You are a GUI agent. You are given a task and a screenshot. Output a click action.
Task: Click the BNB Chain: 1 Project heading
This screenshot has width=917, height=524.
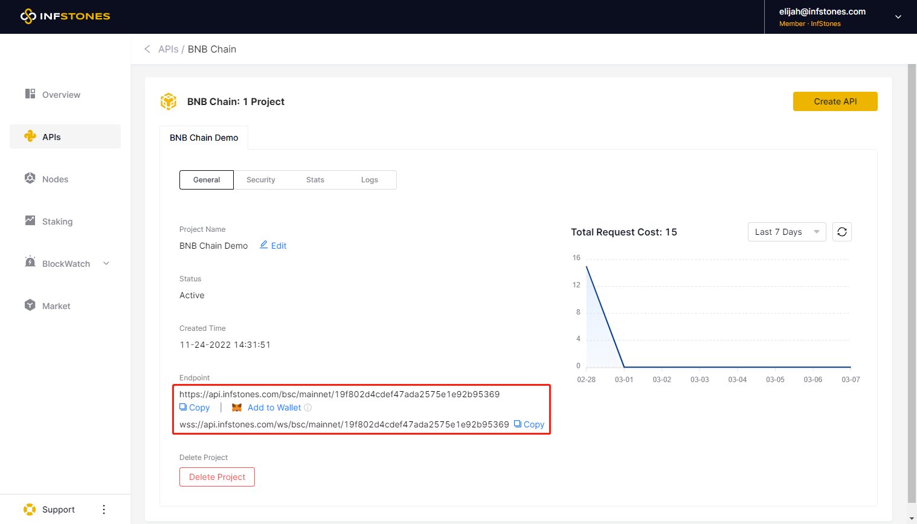point(236,101)
